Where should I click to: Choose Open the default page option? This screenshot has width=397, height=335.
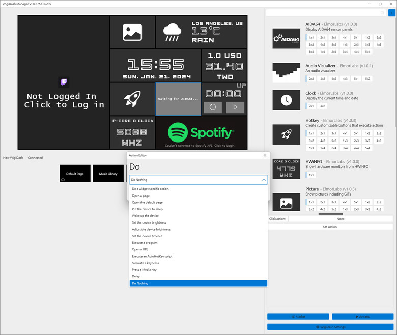click(x=198, y=202)
